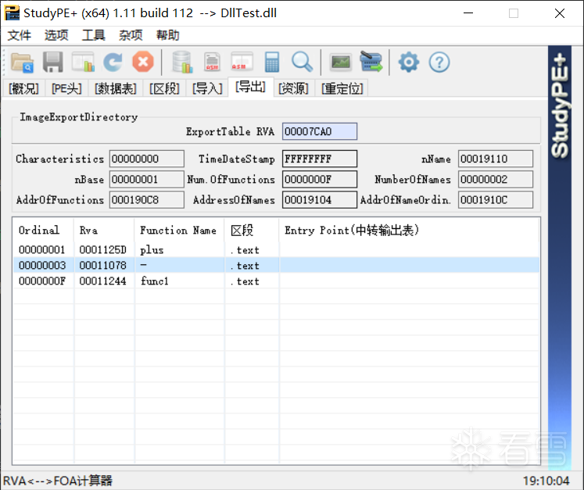Select the row with ordinal 0000000F
The width and height of the screenshot is (584, 490).
[x=276, y=281]
